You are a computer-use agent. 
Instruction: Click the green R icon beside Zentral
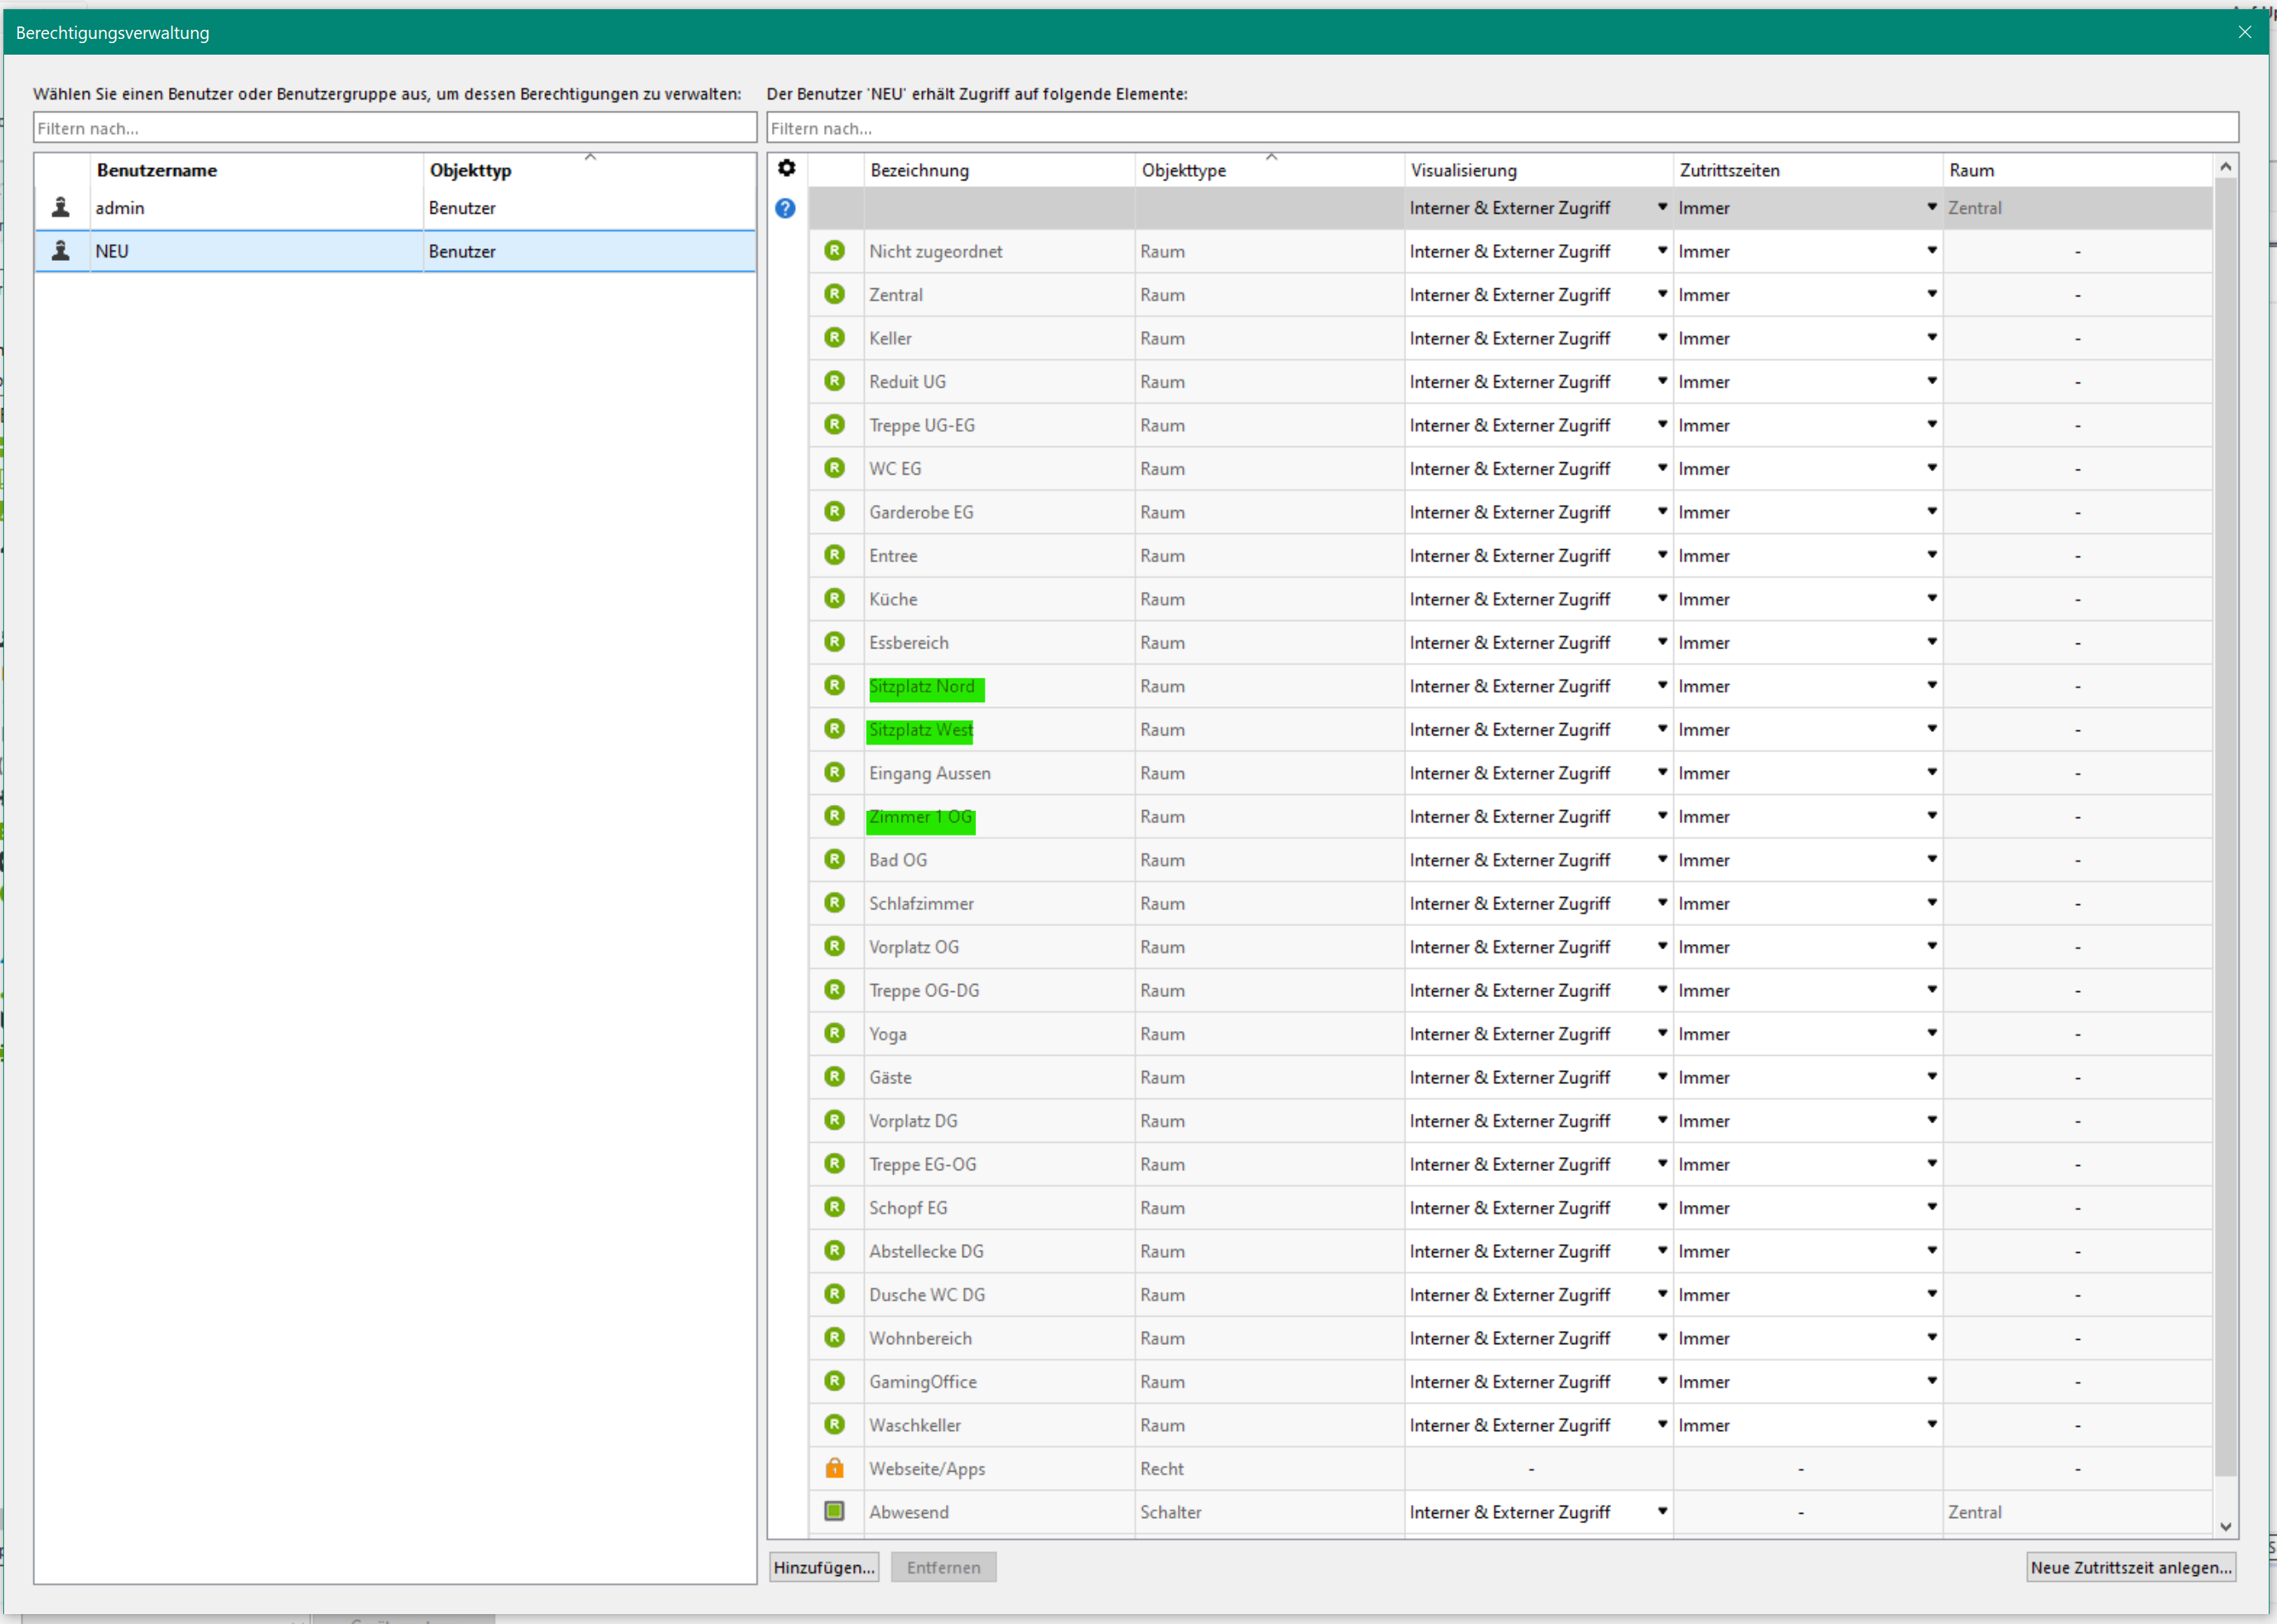pyautogui.click(x=835, y=294)
